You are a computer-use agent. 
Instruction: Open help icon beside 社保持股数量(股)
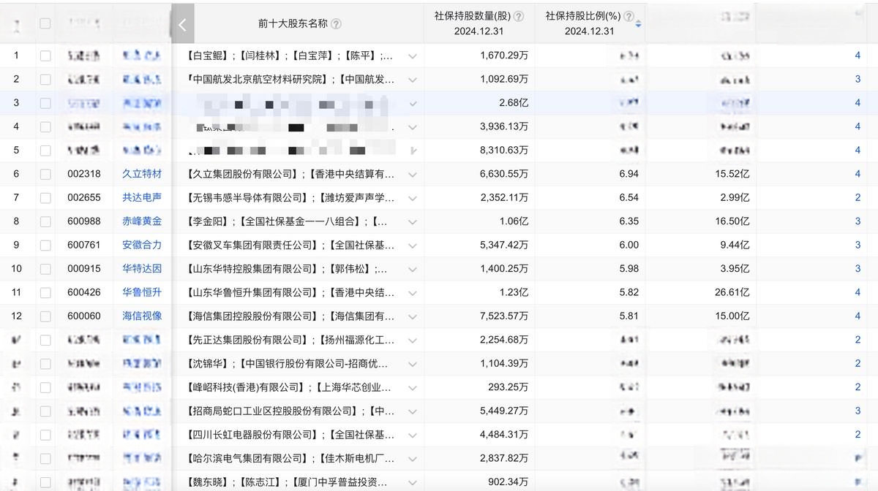pos(519,16)
